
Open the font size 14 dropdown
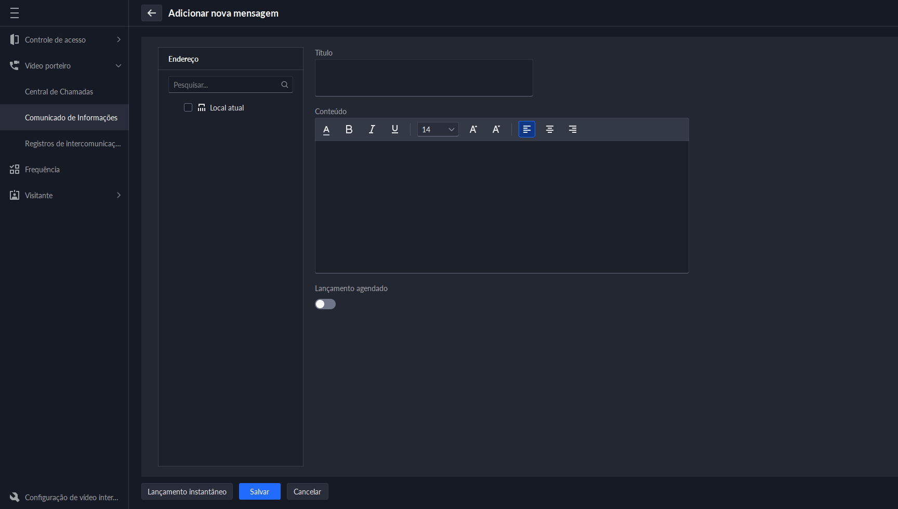pos(438,130)
